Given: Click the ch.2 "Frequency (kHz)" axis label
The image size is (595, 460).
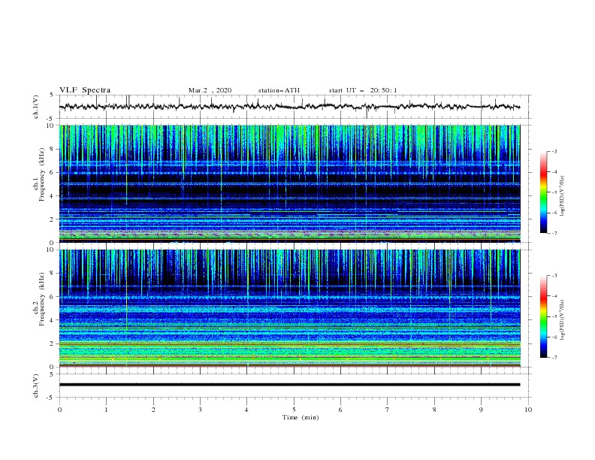Looking at the screenshot, I should 42,298.
